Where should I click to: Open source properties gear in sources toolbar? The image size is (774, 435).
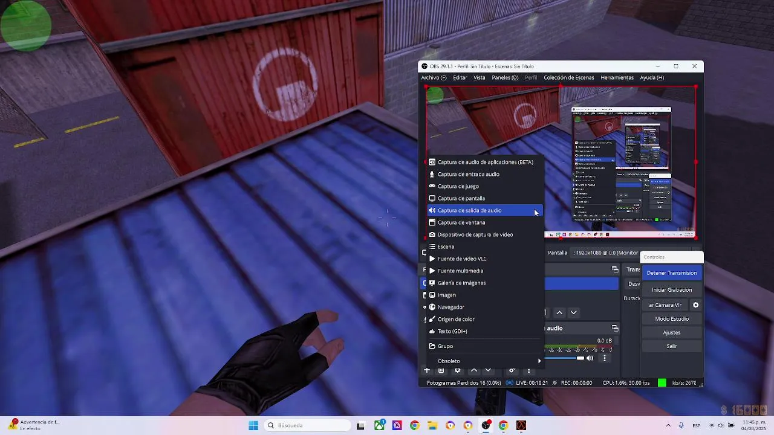[x=458, y=370]
